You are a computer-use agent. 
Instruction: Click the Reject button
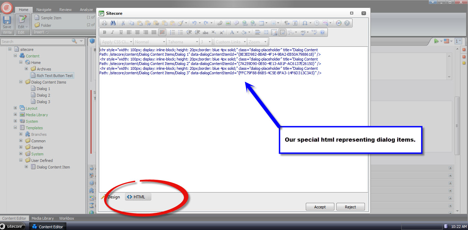tap(350, 207)
